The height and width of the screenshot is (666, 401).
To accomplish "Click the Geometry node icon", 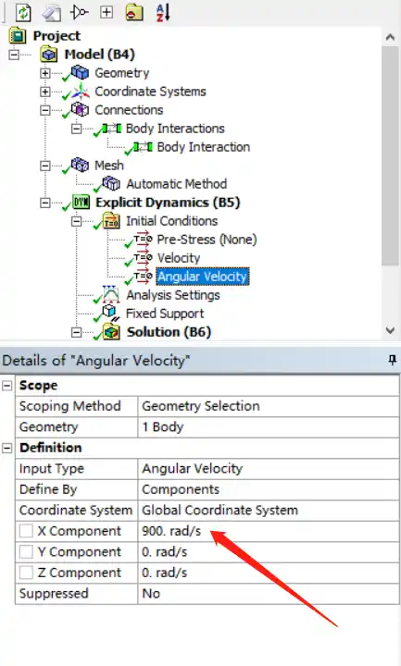I will point(80,73).
